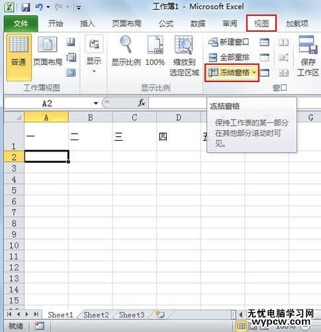Click cell A1 containing 一
Screen dimensions: 321x332
pyautogui.click(x=46, y=136)
